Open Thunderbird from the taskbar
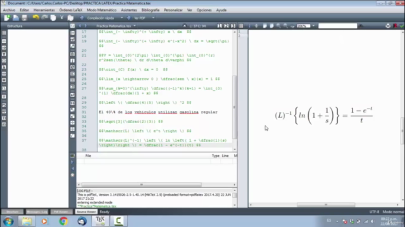The width and height of the screenshot is (405, 227). [x=82, y=221]
